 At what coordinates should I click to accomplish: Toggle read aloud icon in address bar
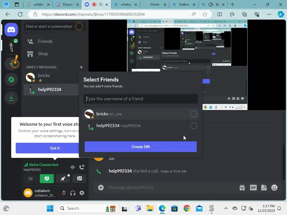point(194,14)
